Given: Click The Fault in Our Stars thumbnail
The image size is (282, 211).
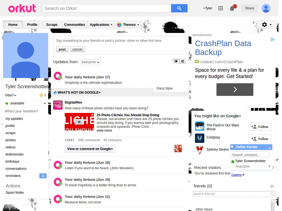Looking at the screenshot, I should pos(199,126).
